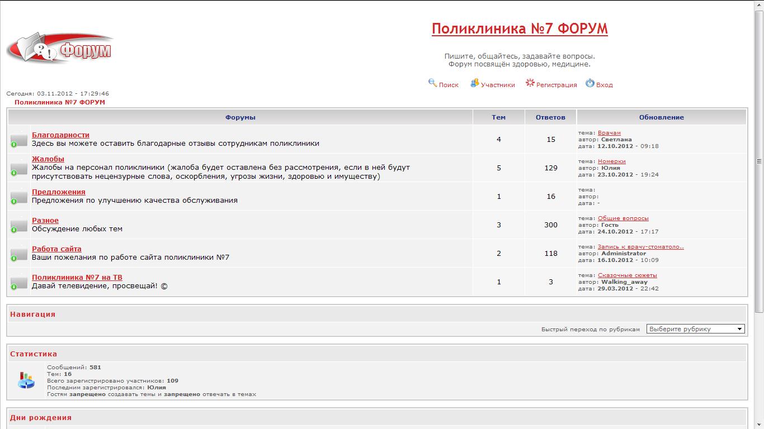Click the users icon beside Участники
Image resolution: width=764 pixels, height=429 pixels.
(474, 83)
